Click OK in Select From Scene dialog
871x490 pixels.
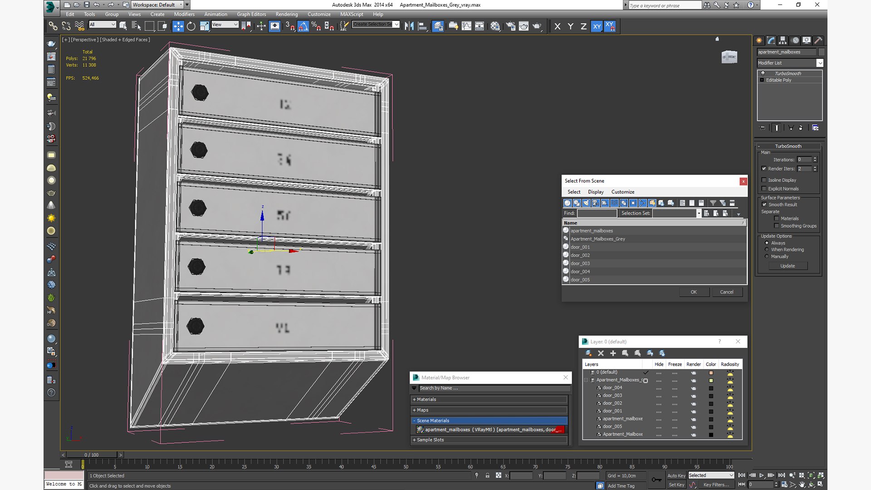click(x=694, y=292)
